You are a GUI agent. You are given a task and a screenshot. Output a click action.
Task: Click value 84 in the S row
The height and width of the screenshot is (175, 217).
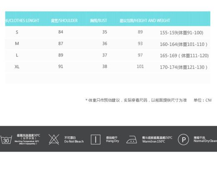tap(61, 32)
